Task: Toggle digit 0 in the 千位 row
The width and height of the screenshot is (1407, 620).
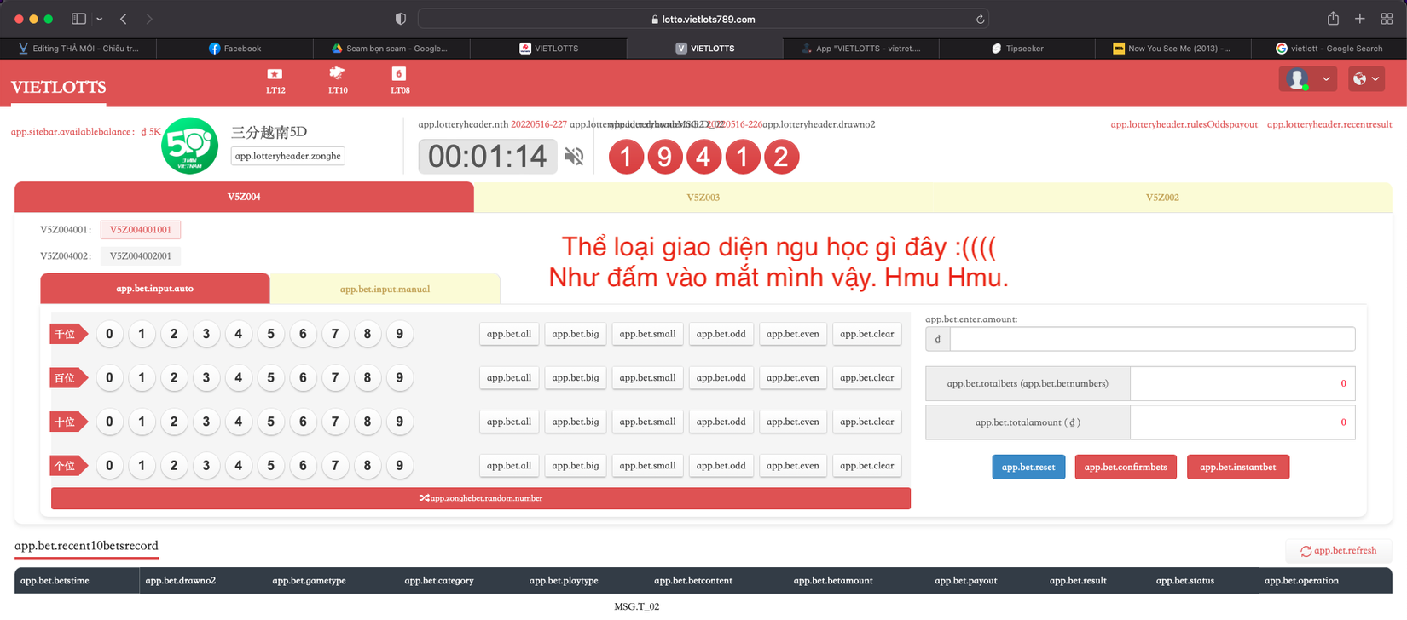Action: tap(109, 334)
